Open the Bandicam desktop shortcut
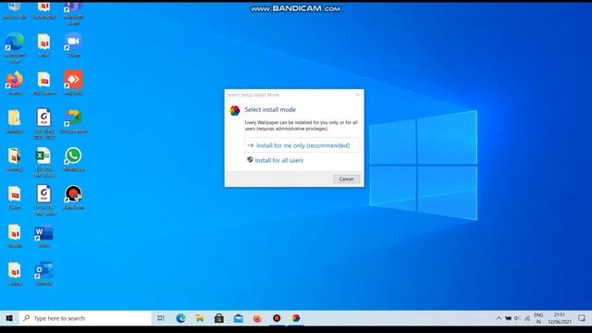The width and height of the screenshot is (592, 333). [x=73, y=197]
